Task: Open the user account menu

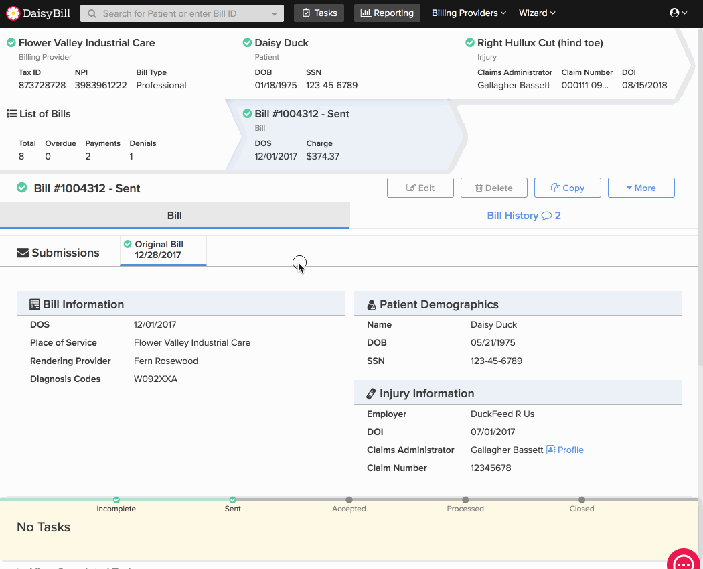Action: 678,13
